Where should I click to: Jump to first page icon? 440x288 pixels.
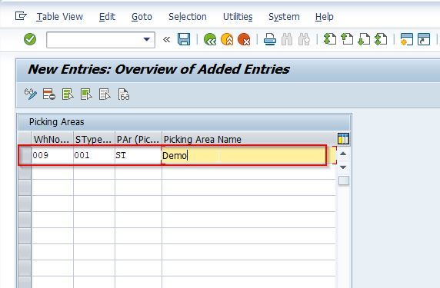click(330, 39)
